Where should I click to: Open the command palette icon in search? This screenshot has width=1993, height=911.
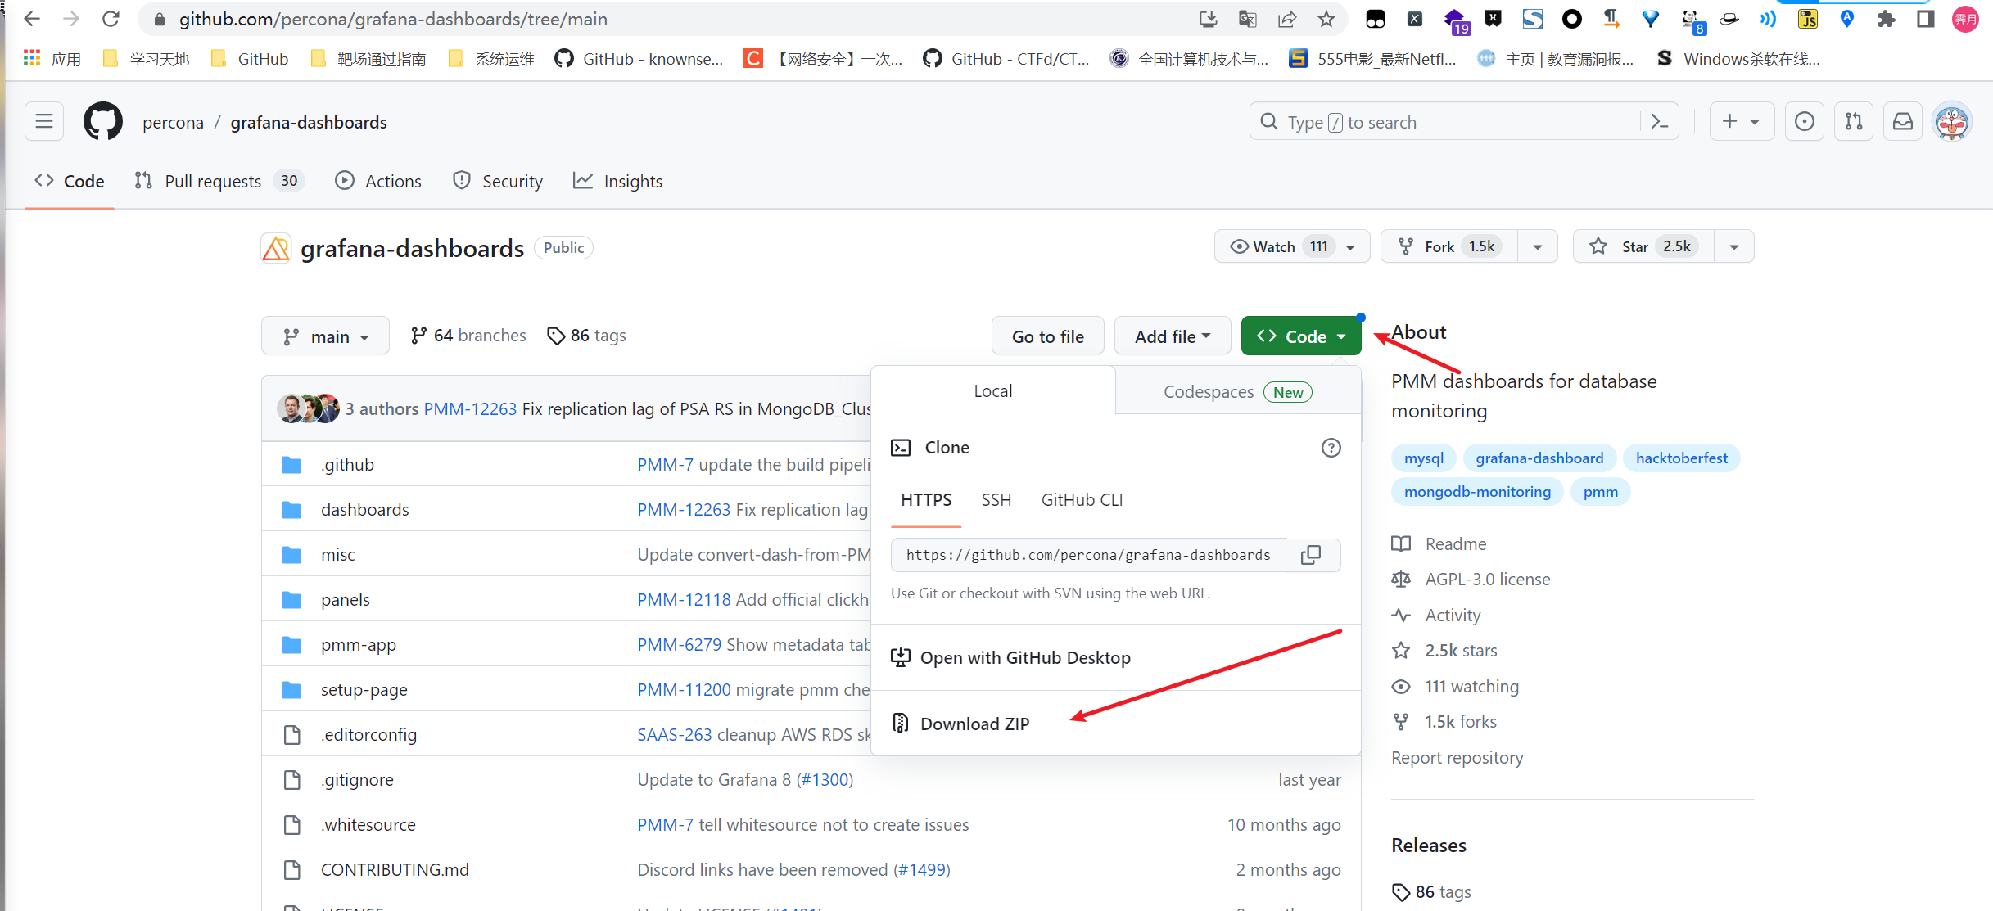tap(1660, 122)
